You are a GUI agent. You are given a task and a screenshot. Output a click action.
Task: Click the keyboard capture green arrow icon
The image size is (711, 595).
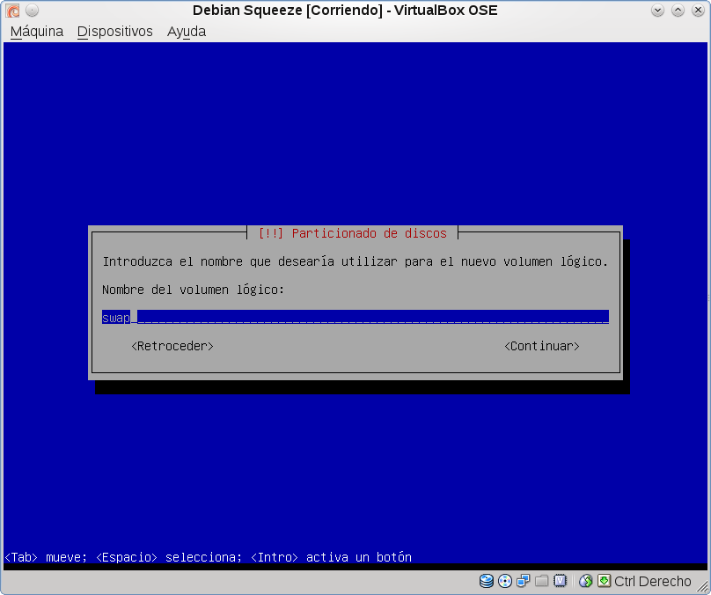(x=604, y=581)
